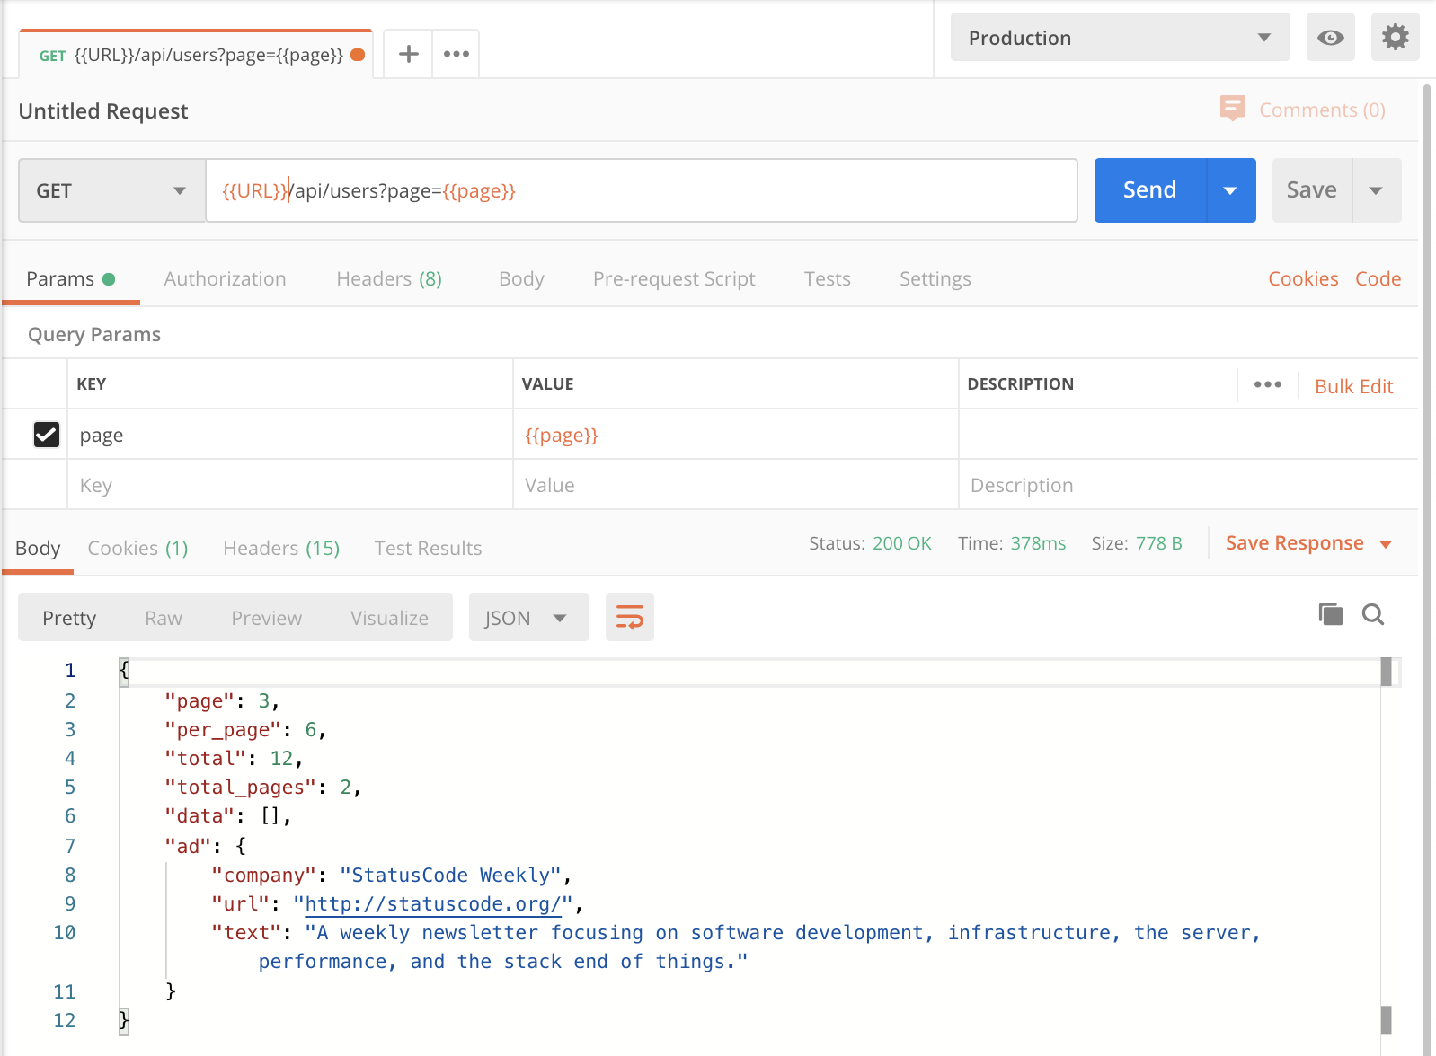Image resolution: width=1436 pixels, height=1056 pixels.
Task: Uncheck the page query param checkbox
Action: (x=46, y=435)
